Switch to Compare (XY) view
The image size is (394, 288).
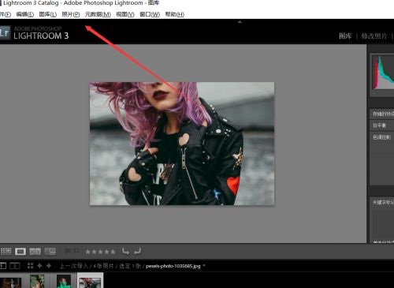coord(35,252)
